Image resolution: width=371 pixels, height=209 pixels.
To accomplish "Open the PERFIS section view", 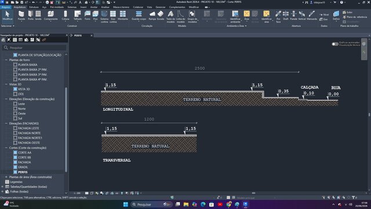I will 23,172.
